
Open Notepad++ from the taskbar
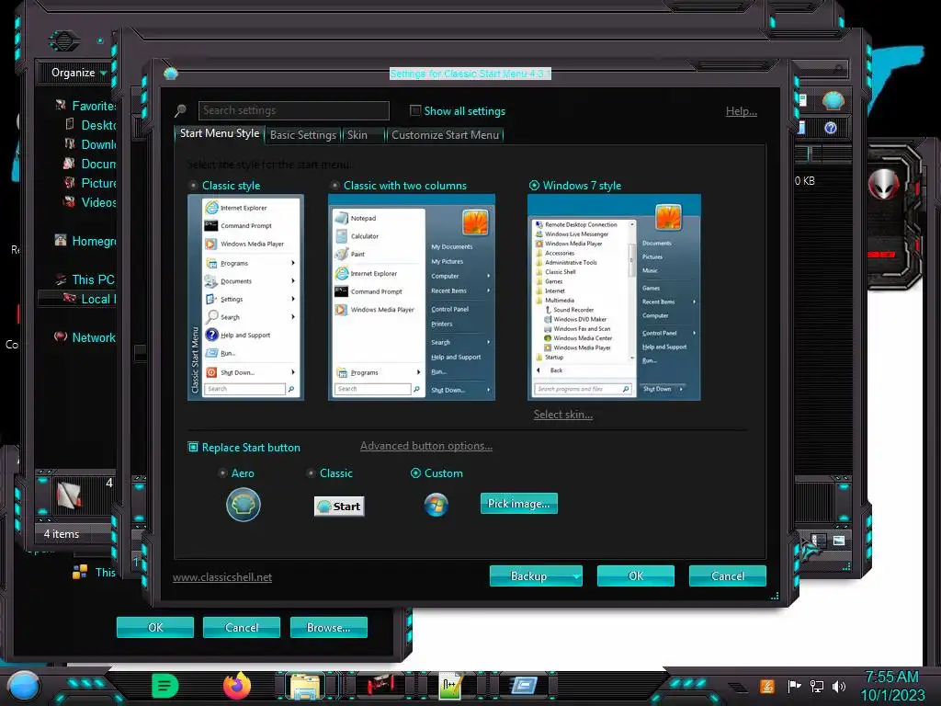450,686
